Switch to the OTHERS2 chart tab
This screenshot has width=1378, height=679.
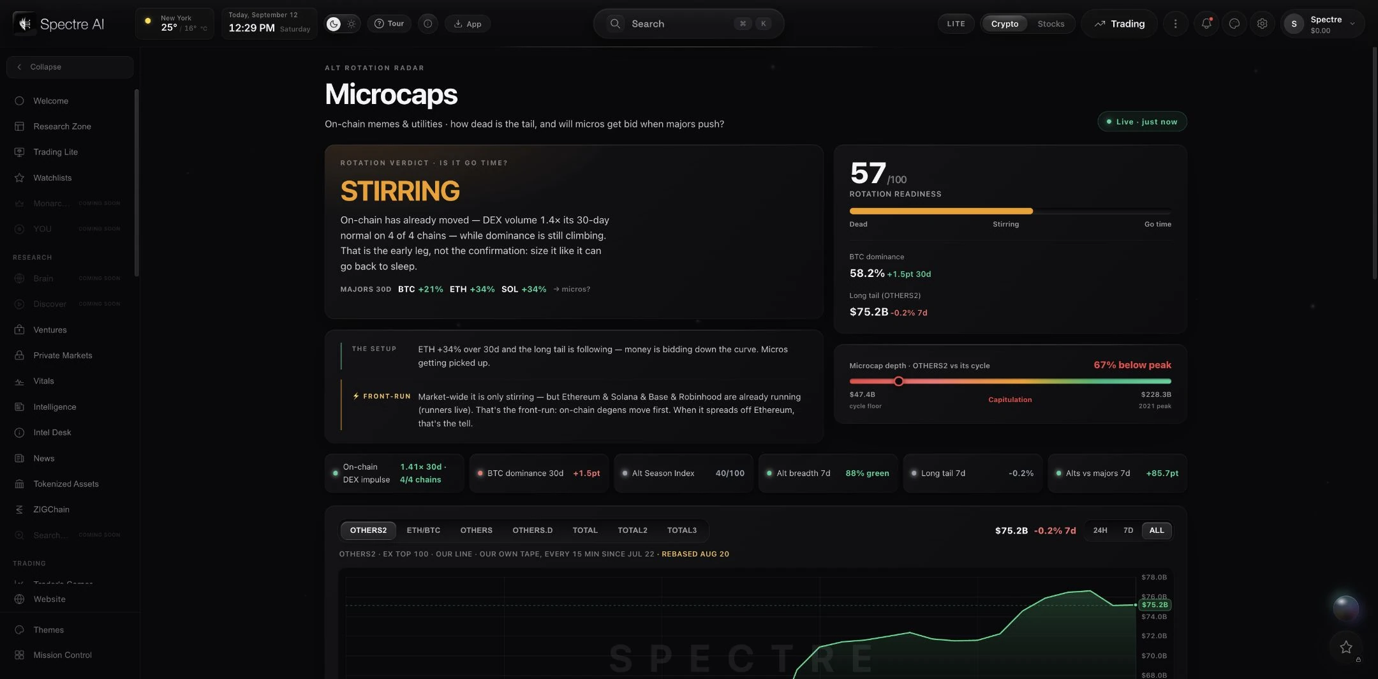[x=368, y=530]
